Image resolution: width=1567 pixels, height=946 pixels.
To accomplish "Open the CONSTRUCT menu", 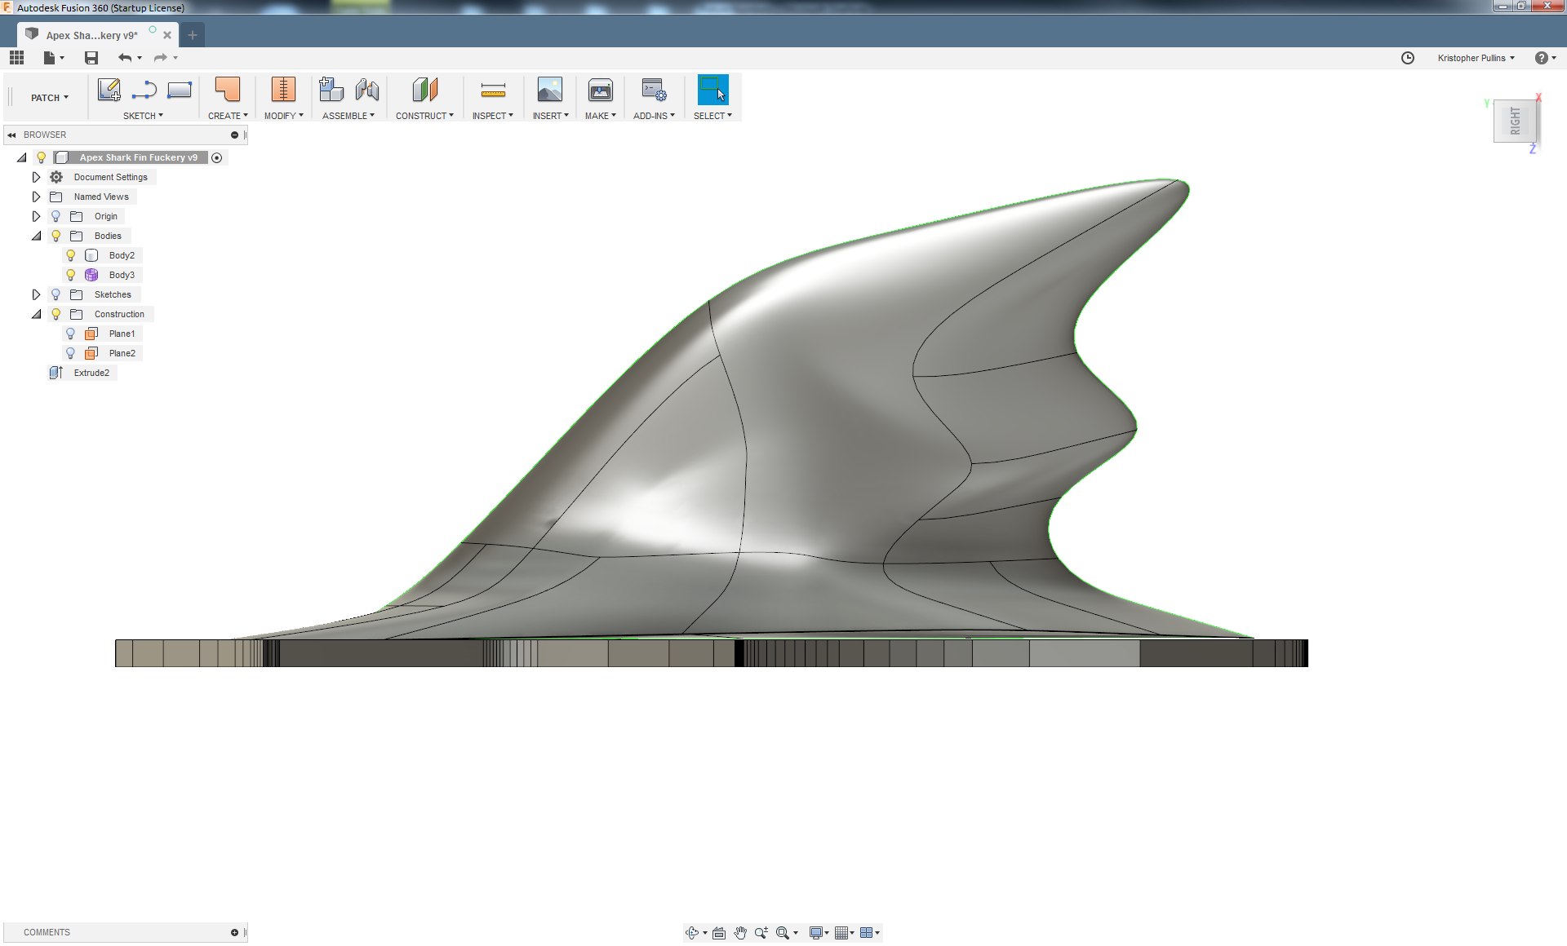I will (424, 116).
